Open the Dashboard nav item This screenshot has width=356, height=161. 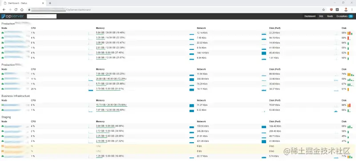[310, 16]
